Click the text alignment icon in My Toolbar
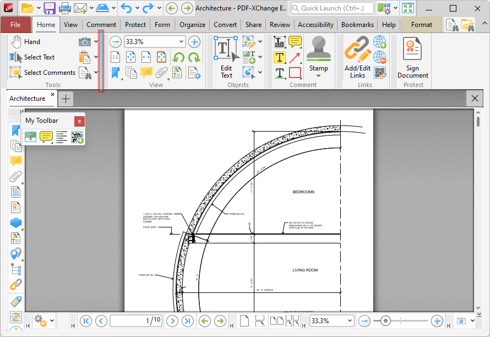This screenshot has width=490, height=337. 62,137
